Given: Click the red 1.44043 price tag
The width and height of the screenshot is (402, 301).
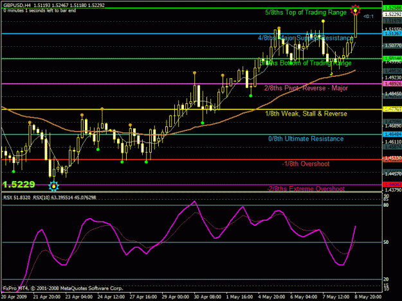Looking at the screenshot, I should 393,184.
